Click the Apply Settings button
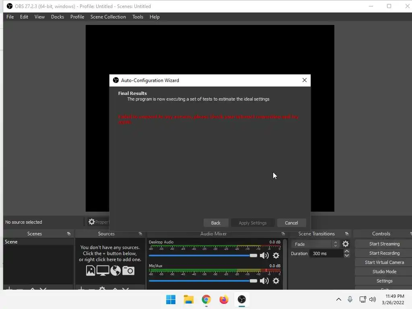 click(253, 223)
